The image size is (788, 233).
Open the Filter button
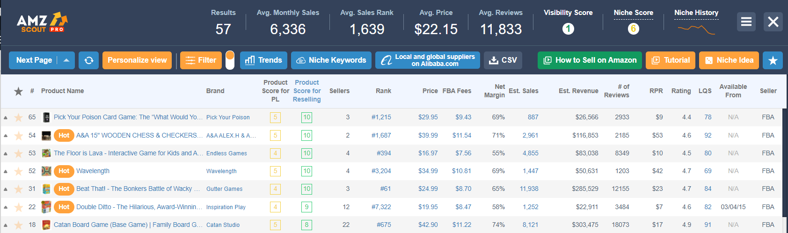pyautogui.click(x=201, y=60)
